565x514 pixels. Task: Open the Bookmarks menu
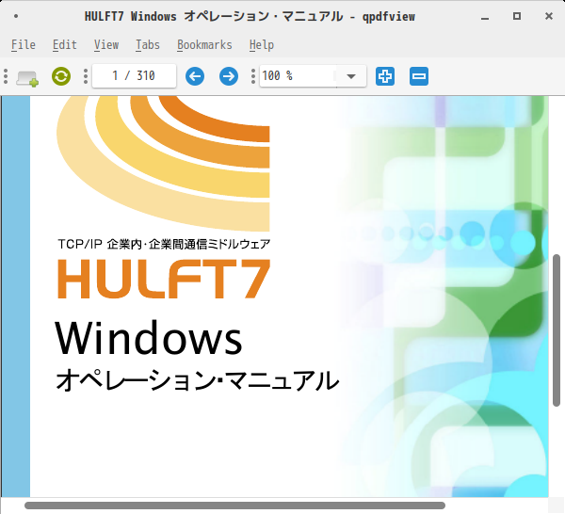click(204, 45)
